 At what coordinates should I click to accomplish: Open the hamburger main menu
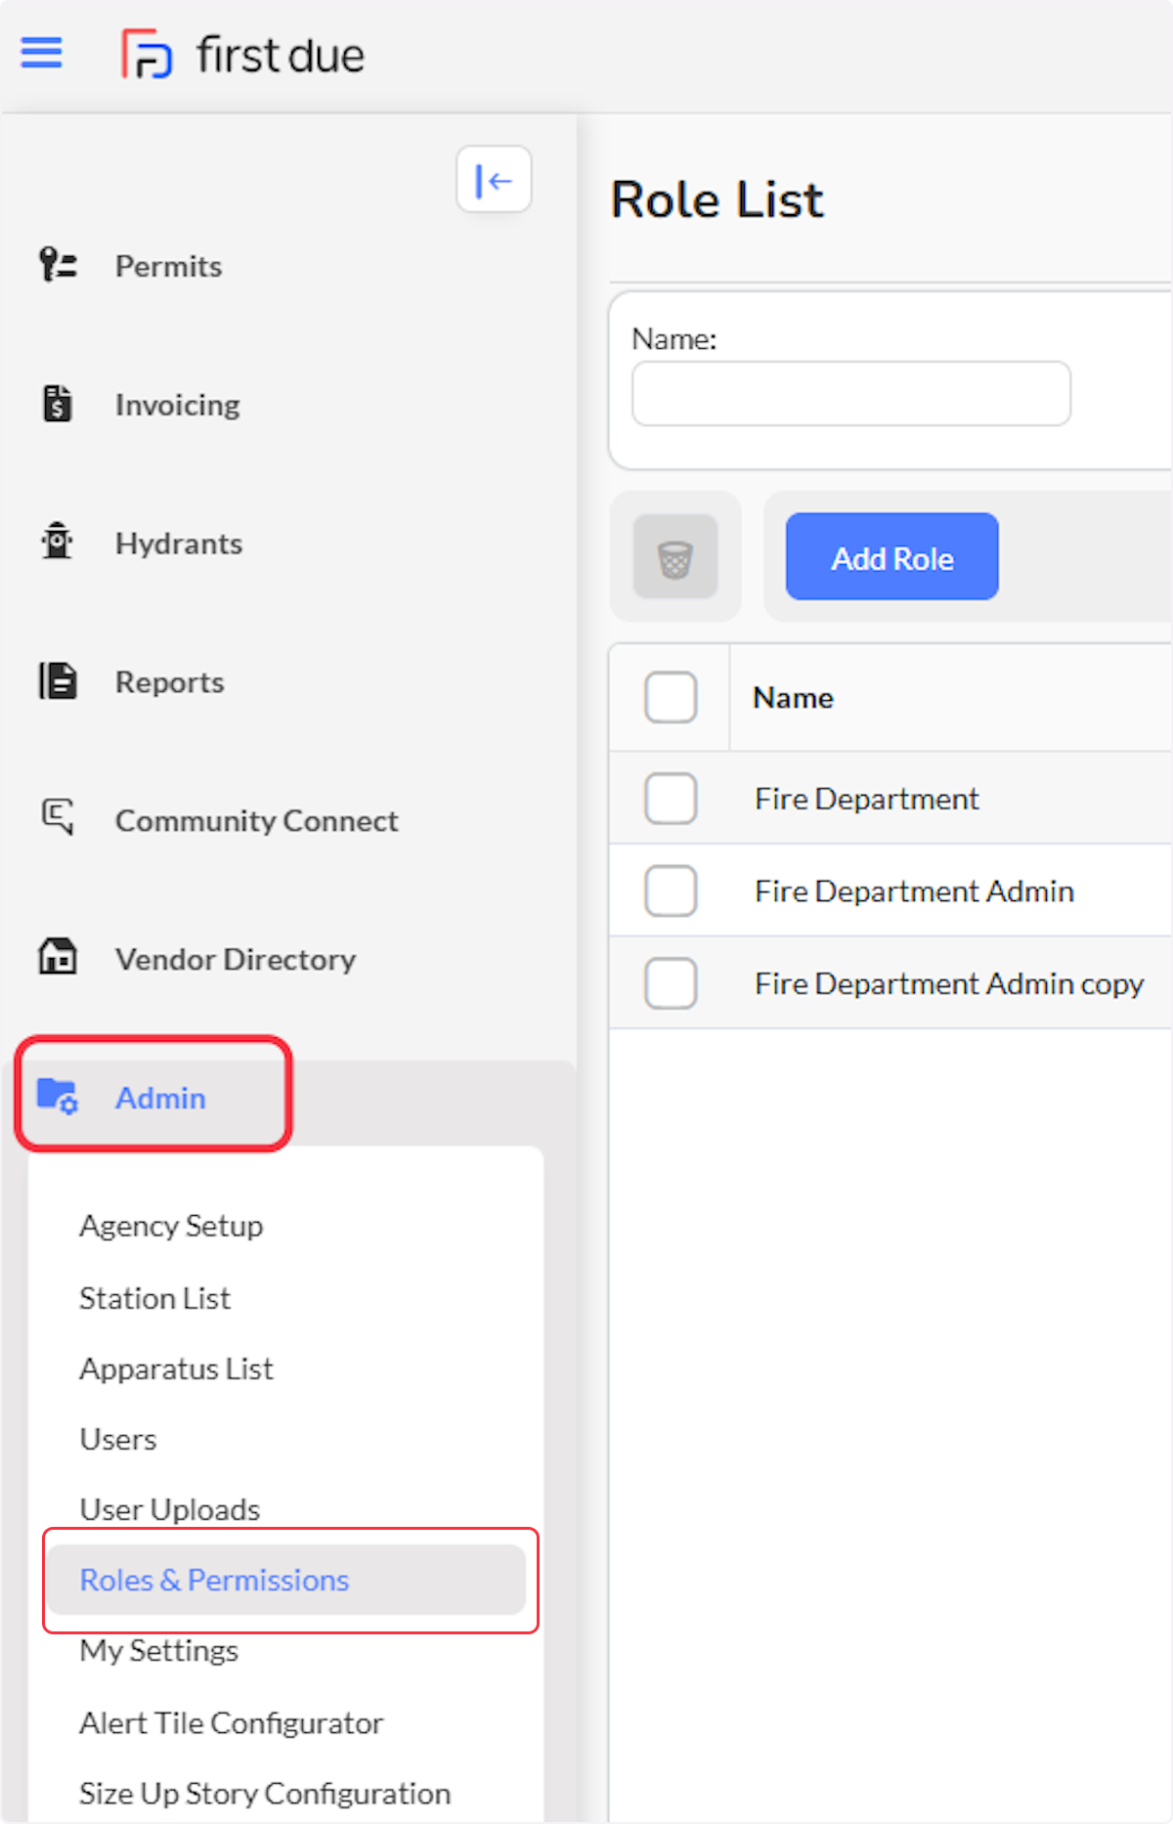(41, 53)
